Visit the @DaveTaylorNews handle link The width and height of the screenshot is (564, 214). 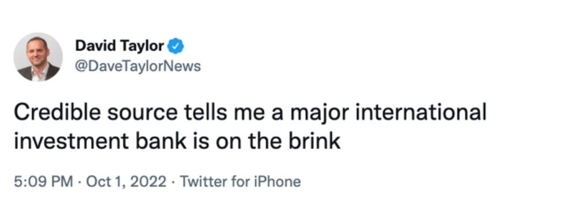[x=138, y=66]
